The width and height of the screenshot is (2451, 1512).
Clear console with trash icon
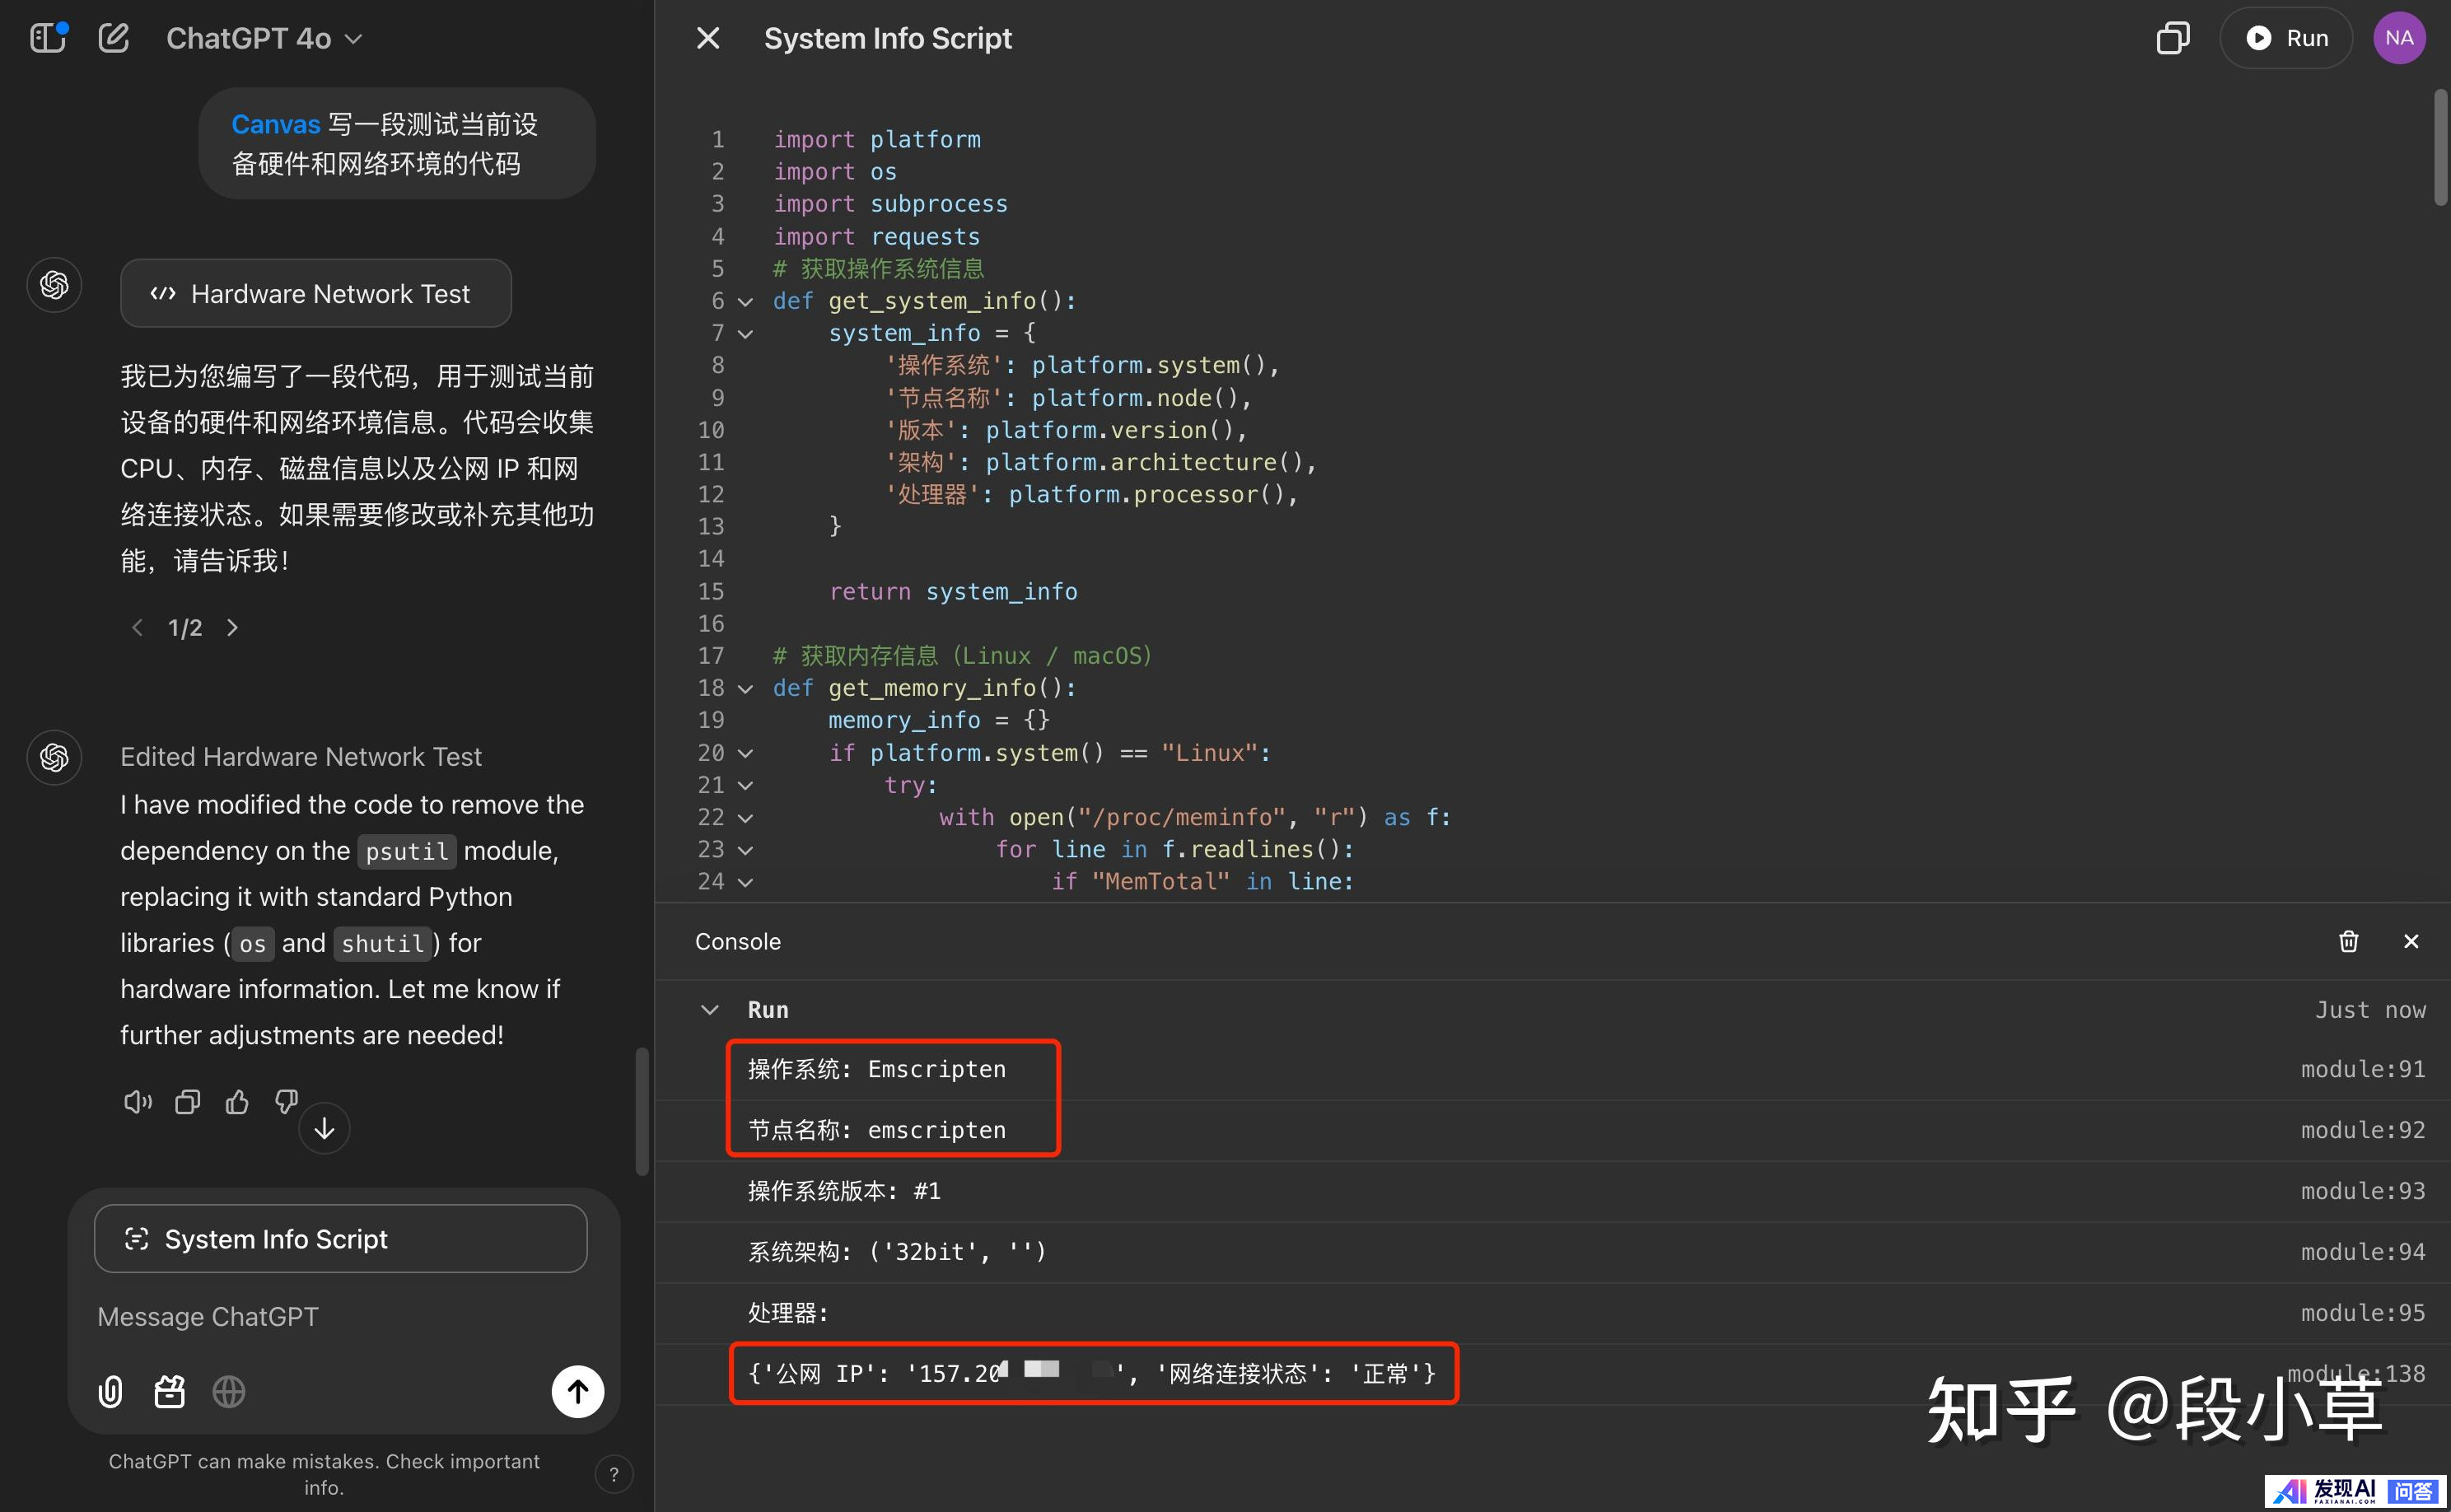coord(2348,941)
